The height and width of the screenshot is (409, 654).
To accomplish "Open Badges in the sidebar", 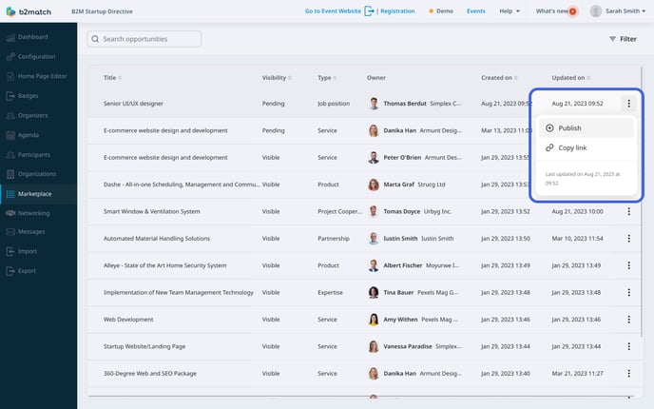I will point(23,95).
